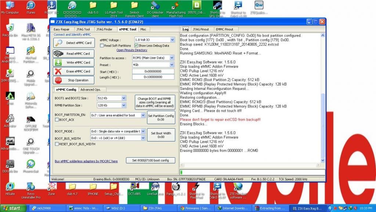The image size is (376, 212).
Task: Show the JTAG Pinout tab
Action: (x=201, y=29)
